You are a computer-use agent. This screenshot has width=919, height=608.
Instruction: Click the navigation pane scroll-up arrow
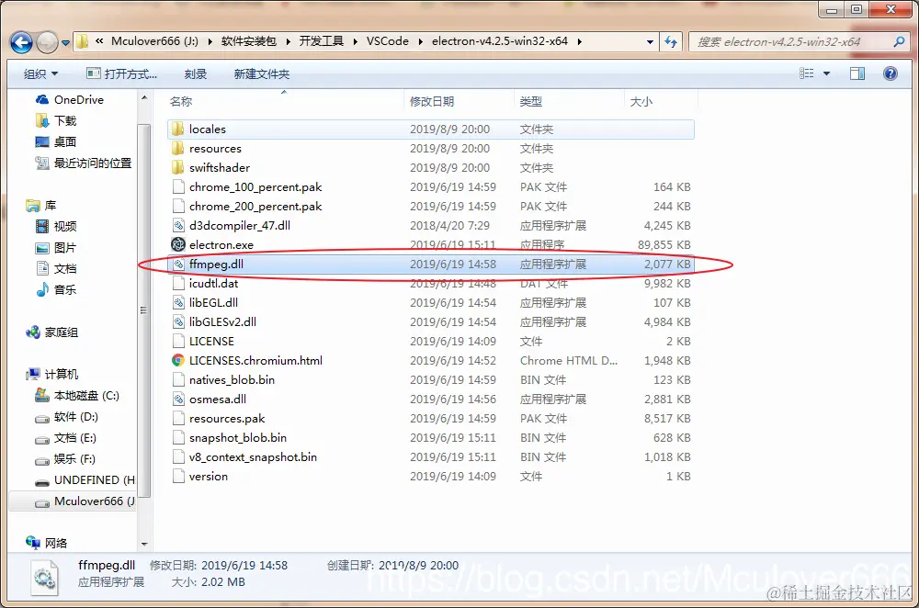coord(144,98)
